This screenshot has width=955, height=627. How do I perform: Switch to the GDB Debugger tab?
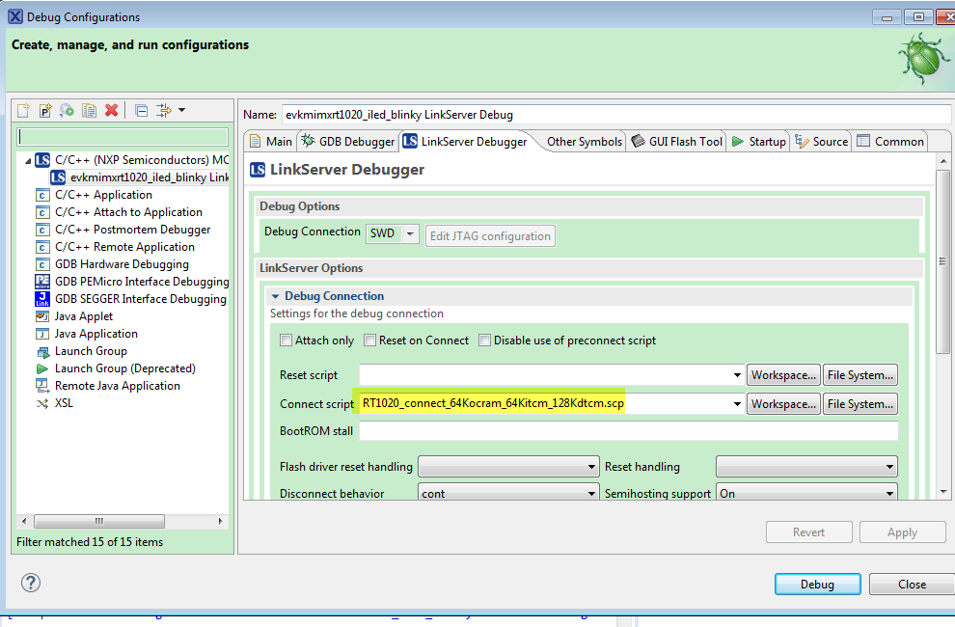point(348,142)
